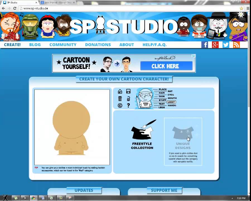Viewport: 251px width, 201px height.
Task: Open the Facebook social icon
Action: 205,45
